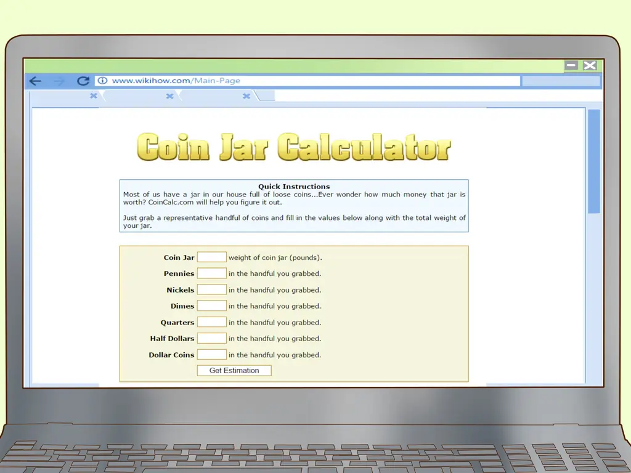Image resolution: width=631 pixels, height=473 pixels.
Task: Click the Get Estimation button
Action: 234,370
